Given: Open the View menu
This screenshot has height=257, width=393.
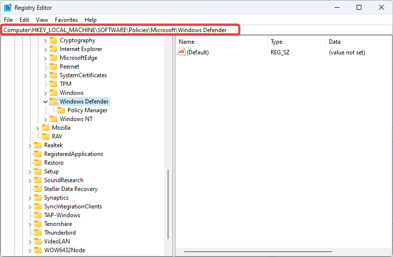Looking at the screenshot, I should click(42, 20).
